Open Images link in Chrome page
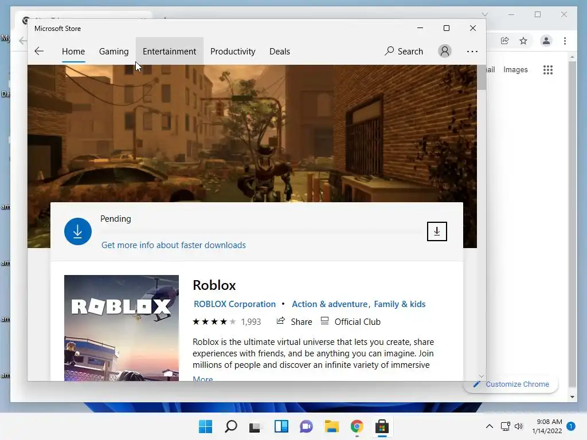This screenshot has height=440, width=587. (x=515, y=69)
